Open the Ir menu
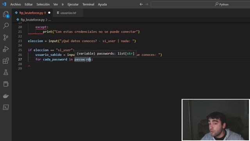250x141 pixels. pos(62,4)
